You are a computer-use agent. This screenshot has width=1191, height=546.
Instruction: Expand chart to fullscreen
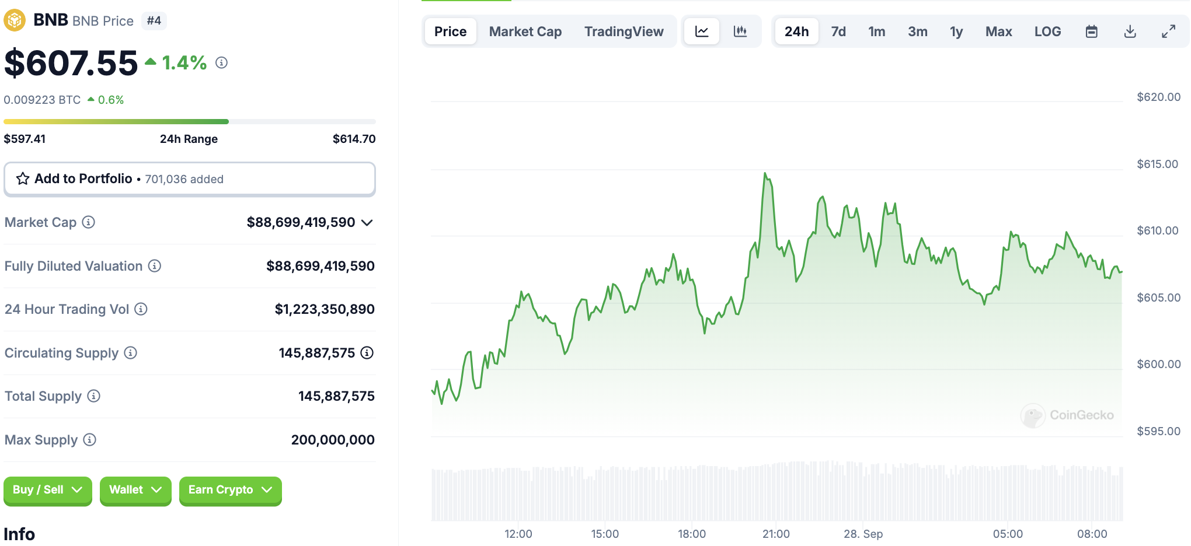(1168, 32)
